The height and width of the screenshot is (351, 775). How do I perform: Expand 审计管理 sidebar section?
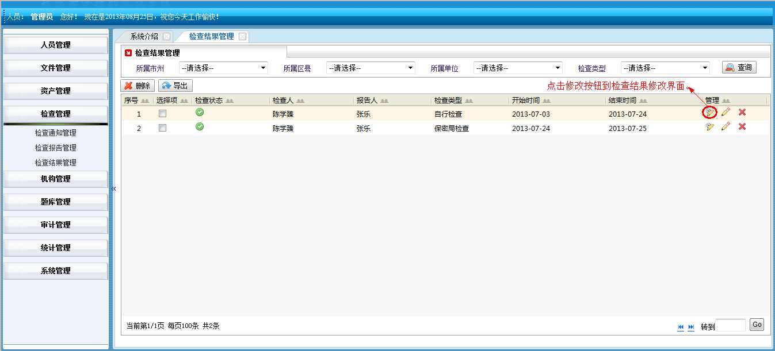click(x=56, y=225)
